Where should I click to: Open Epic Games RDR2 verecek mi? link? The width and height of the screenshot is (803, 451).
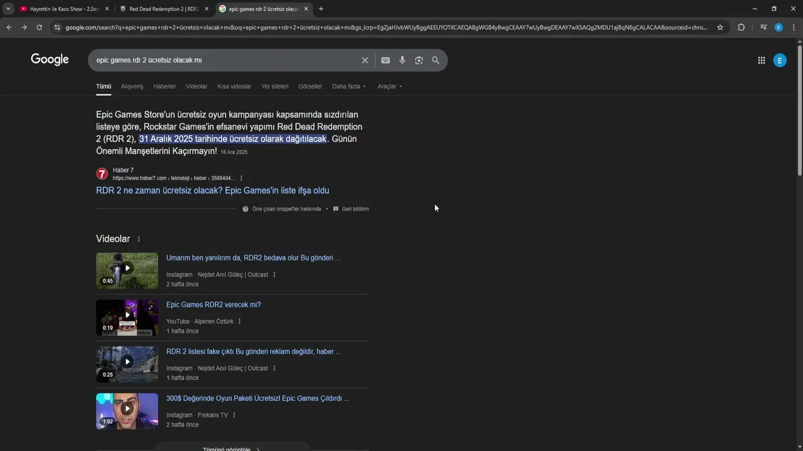point(213,305)
